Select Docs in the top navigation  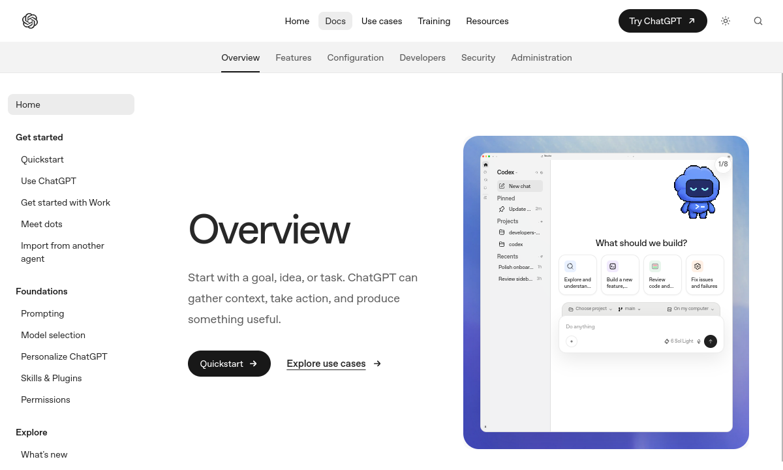click(x=335, y=21)
